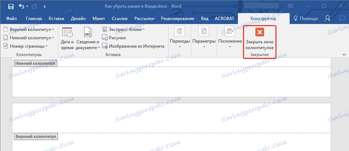Click inside the footer area of the page
349x151 pixels.
pyautogui.click(x=171, y=82)
